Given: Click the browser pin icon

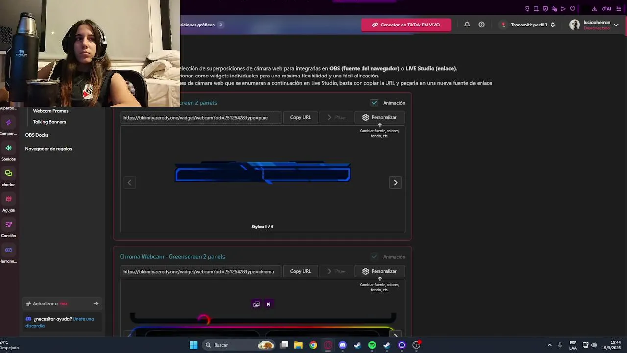Looking at the screenshot, I should 527,9.
